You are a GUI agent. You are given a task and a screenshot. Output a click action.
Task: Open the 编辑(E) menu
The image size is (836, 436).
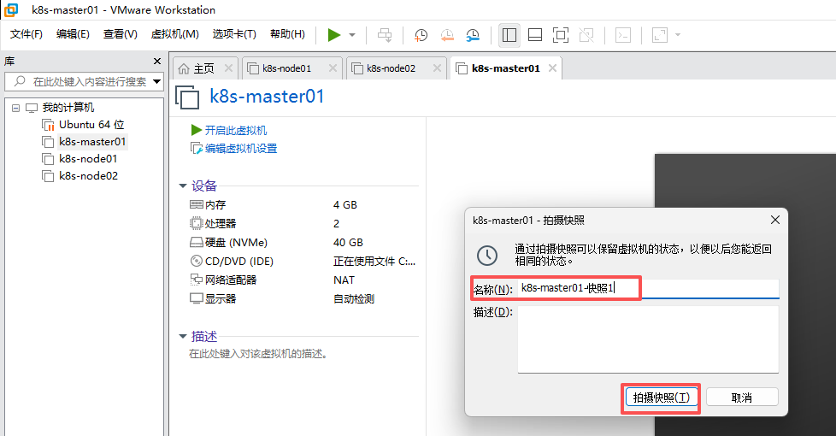click(x=73, y=34)
